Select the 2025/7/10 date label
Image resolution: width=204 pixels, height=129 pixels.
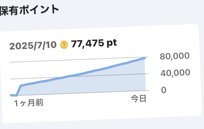(33, 46)
